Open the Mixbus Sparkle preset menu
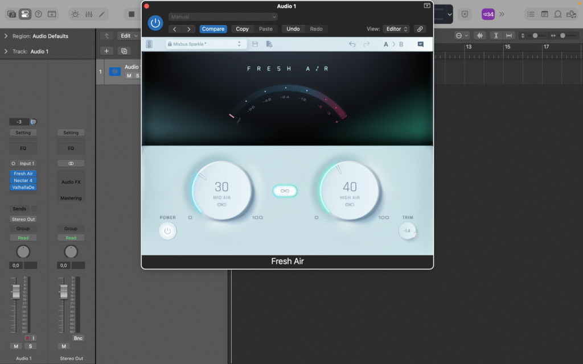583x364 pixels. (205, 43)
